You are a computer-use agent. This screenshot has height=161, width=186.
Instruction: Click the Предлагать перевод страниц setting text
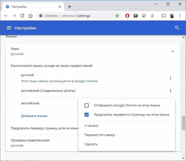(x=45, y=128)
